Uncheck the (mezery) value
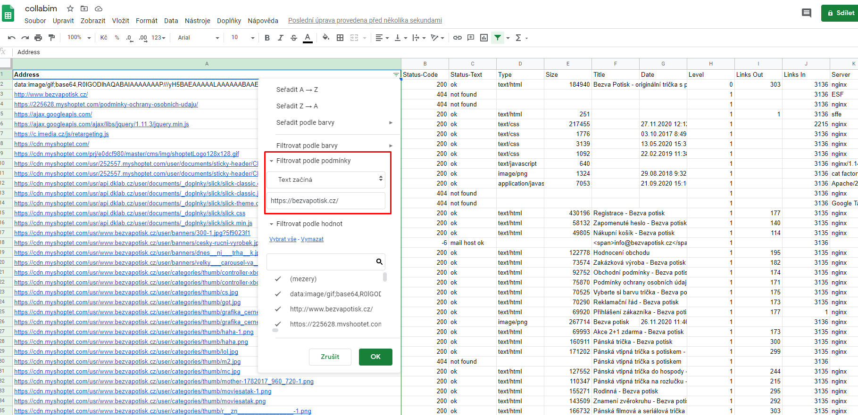 [x=278, y=279]
